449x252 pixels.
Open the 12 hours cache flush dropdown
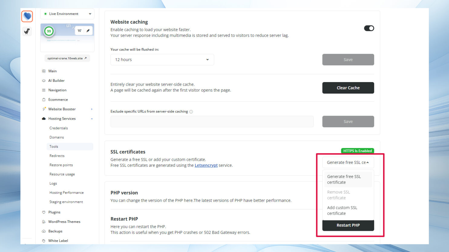(162, 59)
